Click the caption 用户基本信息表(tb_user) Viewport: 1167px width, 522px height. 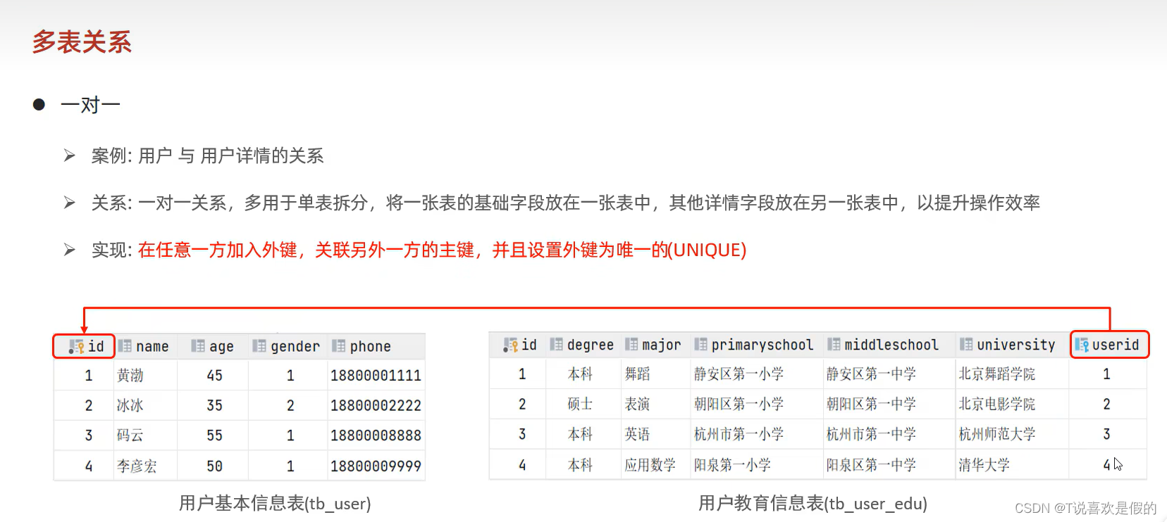(x=275, y=503)
